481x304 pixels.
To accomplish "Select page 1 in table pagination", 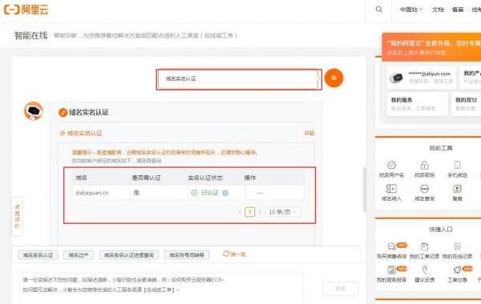I will [x=250, y=212].
